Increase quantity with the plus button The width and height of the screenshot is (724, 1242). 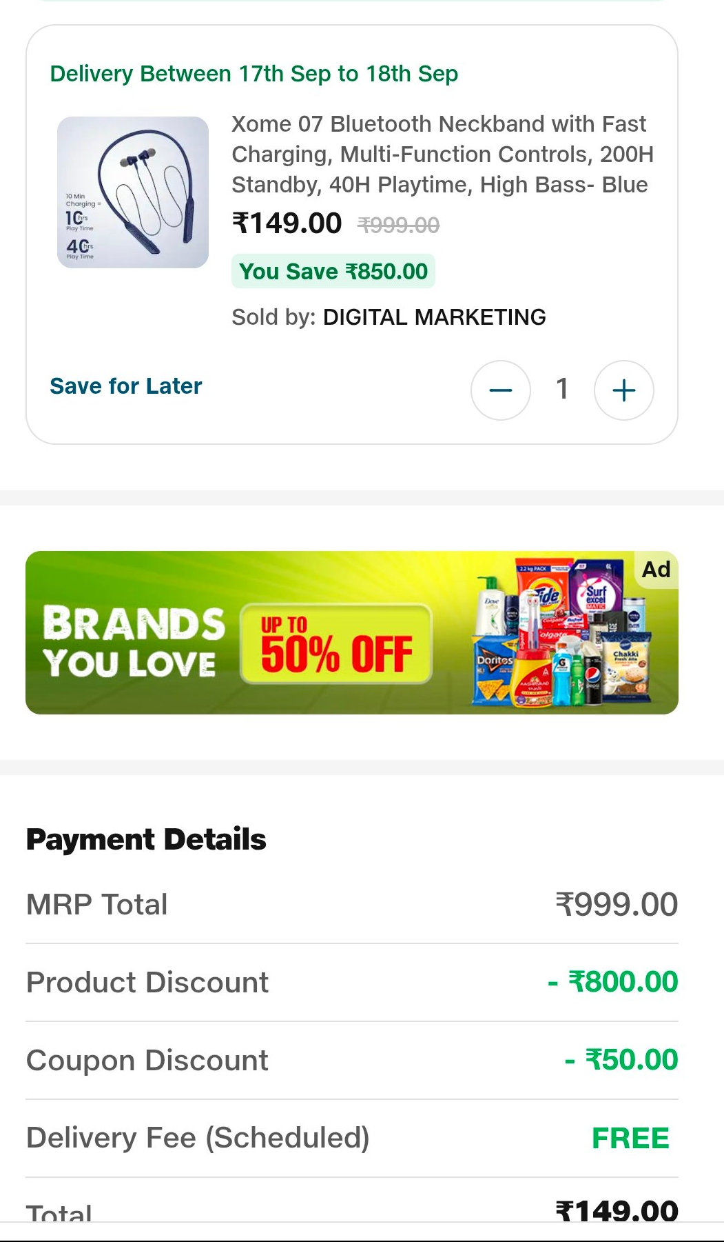pos(623,390)
